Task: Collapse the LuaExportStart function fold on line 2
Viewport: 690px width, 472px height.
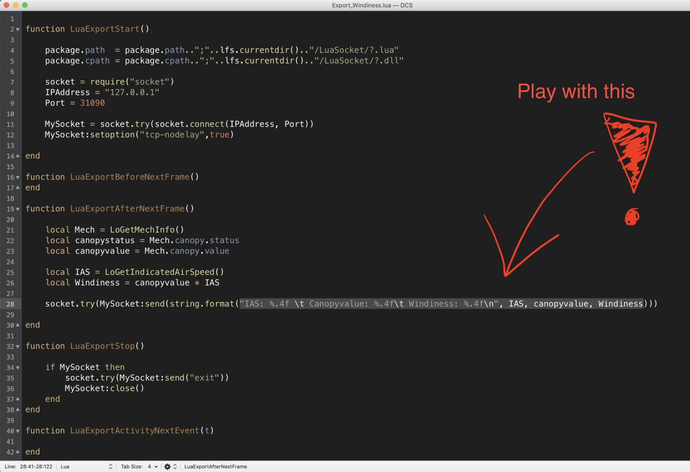Action: (x=18, y=30)
